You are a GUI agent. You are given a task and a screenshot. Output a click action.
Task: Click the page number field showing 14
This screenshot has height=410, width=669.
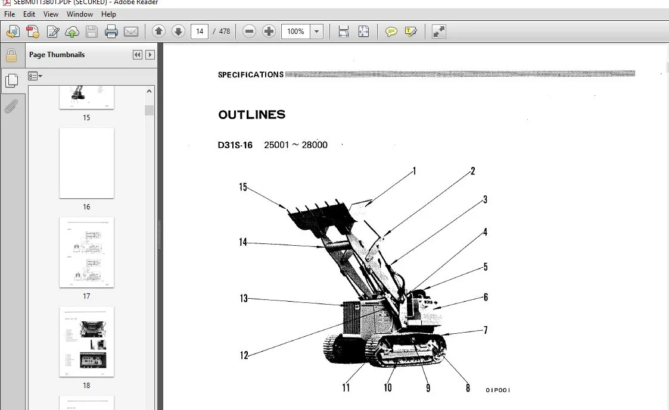[200, 32]
